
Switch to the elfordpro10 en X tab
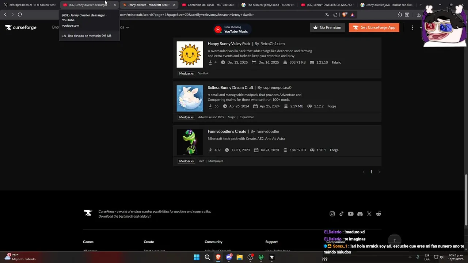click(x=30, y=5)
